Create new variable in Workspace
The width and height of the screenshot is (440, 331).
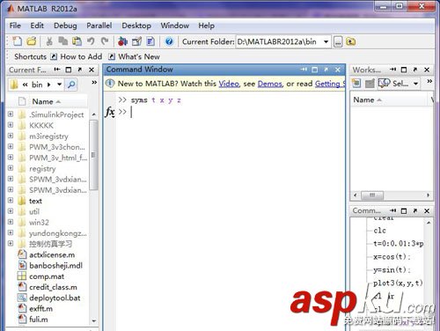[356, 84]
